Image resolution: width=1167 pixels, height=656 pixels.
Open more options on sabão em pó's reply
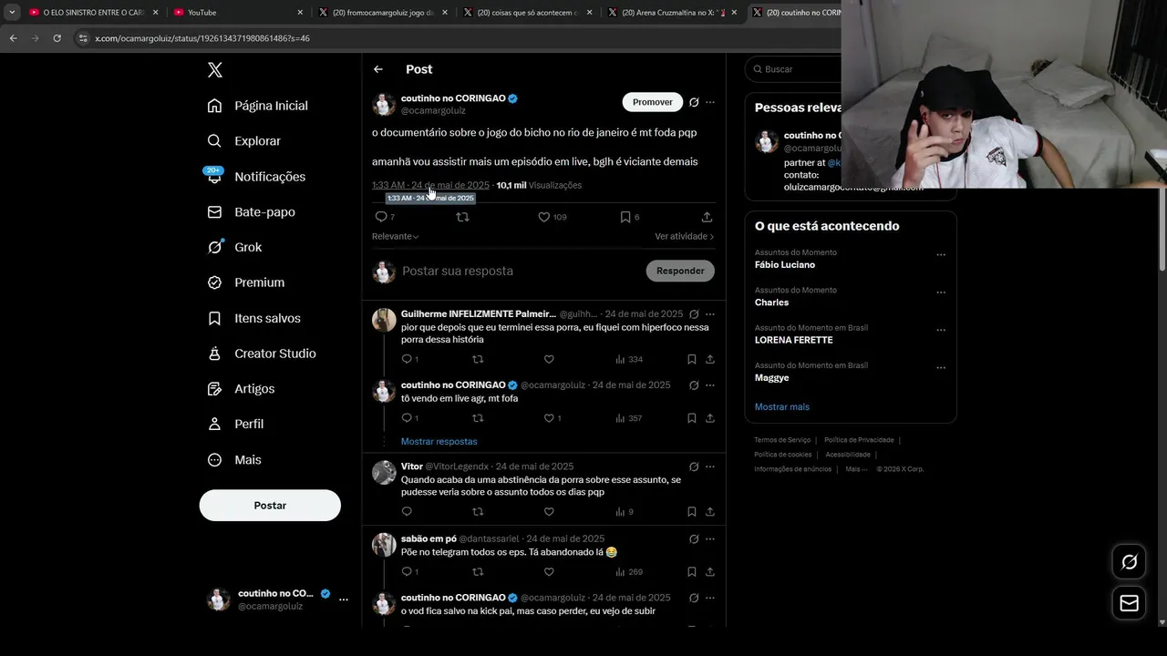pyautogui.click(x=710, y=538)
